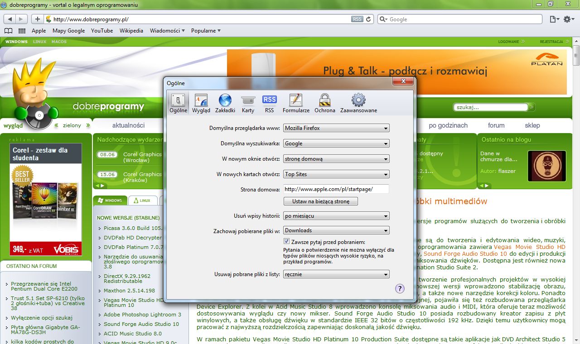Open the RSS preferences pane
The height and width of the screenshot is (344, 580).
[270, 103]
